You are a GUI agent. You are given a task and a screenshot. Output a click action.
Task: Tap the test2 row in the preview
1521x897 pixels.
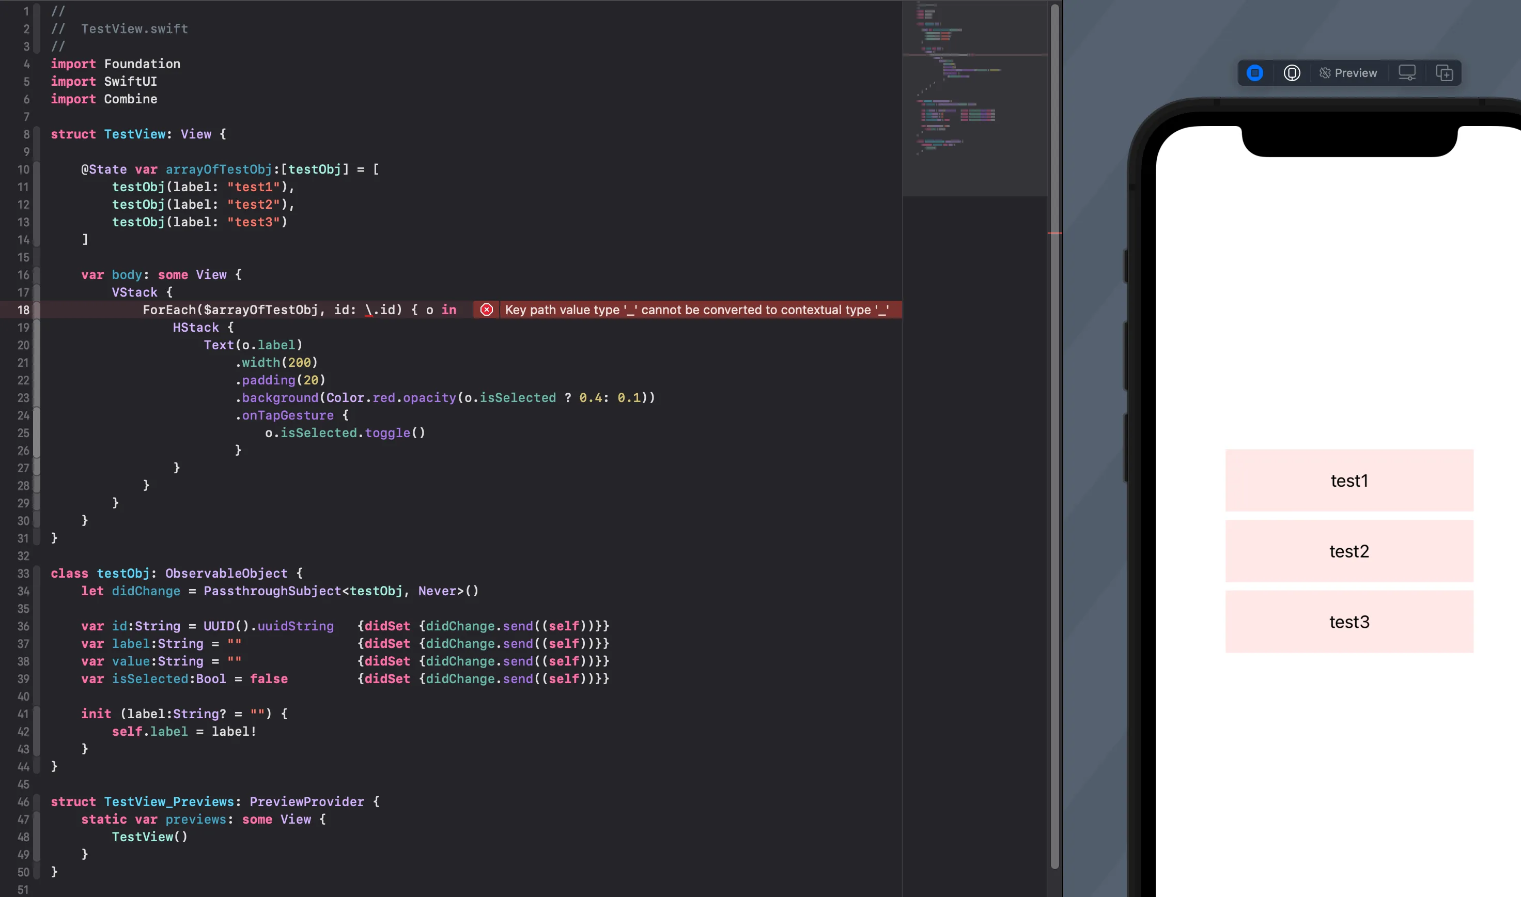[1349, 551]
